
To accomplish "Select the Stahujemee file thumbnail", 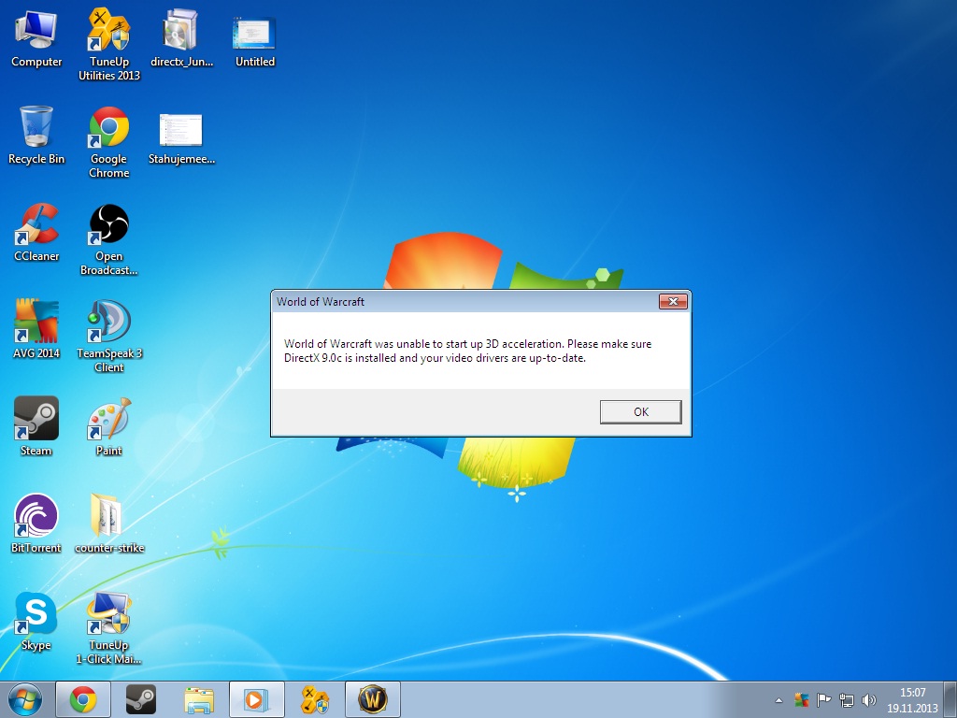I will click(181, 137).
